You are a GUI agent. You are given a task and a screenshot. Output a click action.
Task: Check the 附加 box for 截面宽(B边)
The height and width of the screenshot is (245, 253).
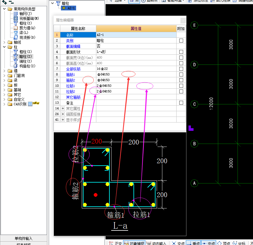coord(181,57)
